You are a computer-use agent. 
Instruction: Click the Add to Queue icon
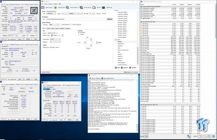click(x=68, y=7)
